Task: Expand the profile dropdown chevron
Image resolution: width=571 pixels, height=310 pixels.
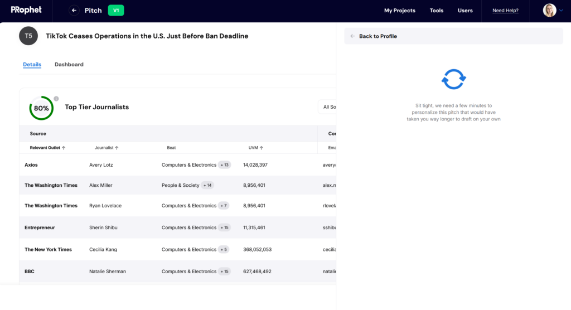Action: pyautogui.click(x=561, y=11)
